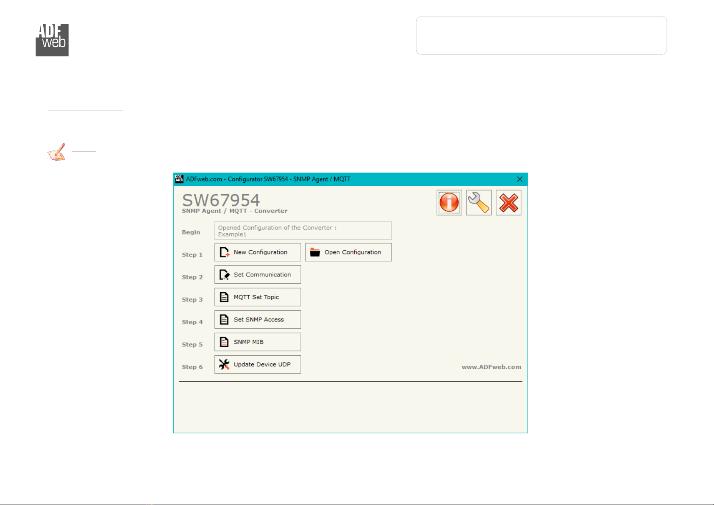Open the red info button

pyautogui.click(x=449, y=203)
